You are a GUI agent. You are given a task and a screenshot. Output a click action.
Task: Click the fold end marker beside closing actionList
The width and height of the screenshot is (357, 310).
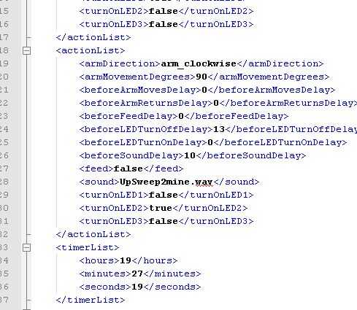tap(28, 235)
